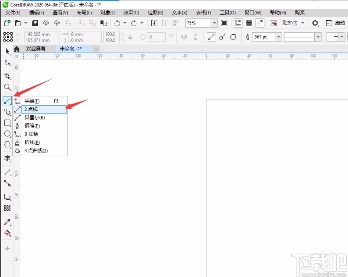Viewport: 348px width, 277px height.
Task: Toggle the show grid button
Action: pyautogui.click(x=249, y=23)
